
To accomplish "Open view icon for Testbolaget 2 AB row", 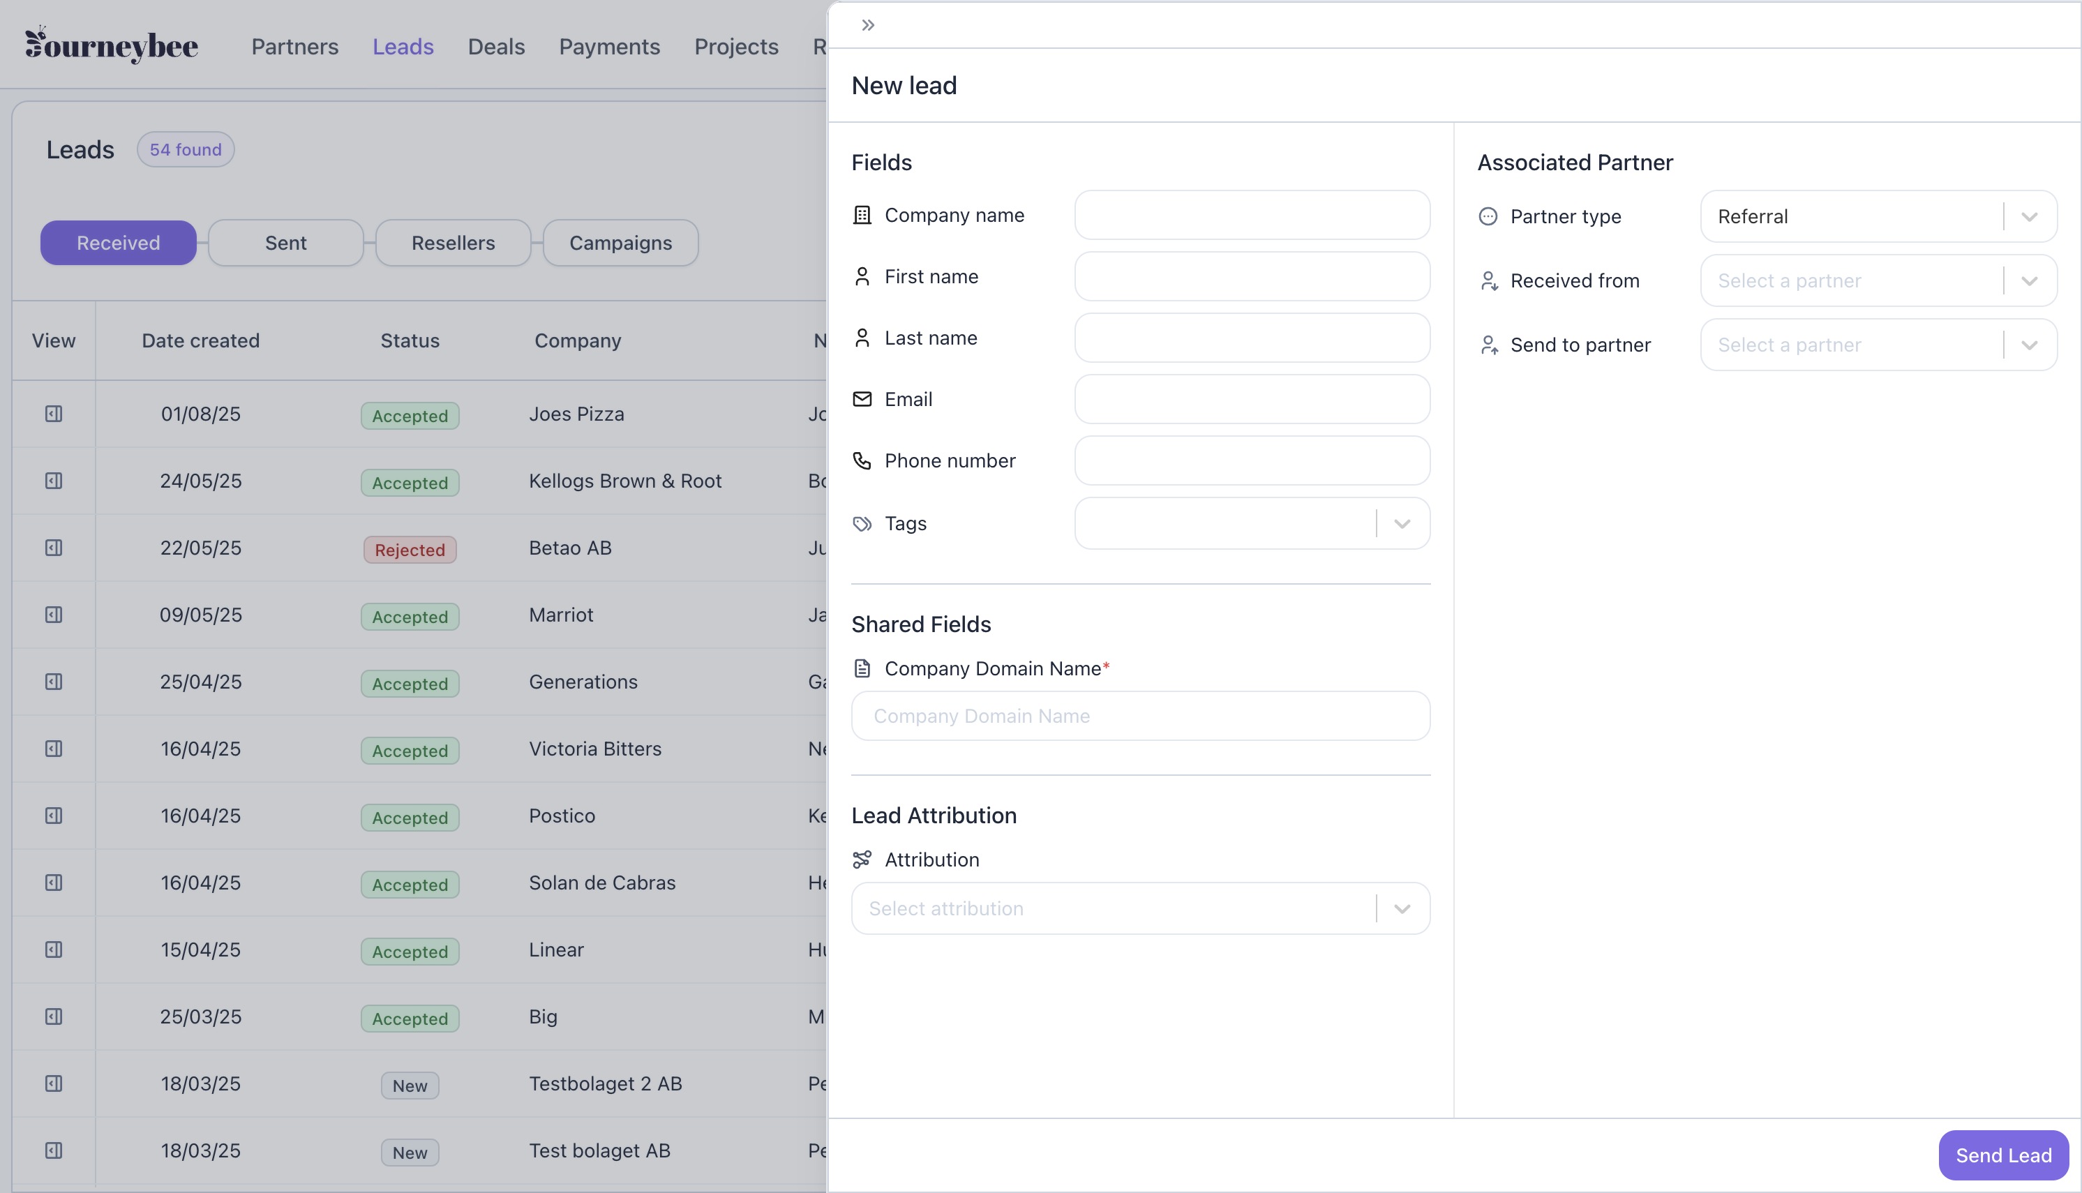I will 53,1084.
